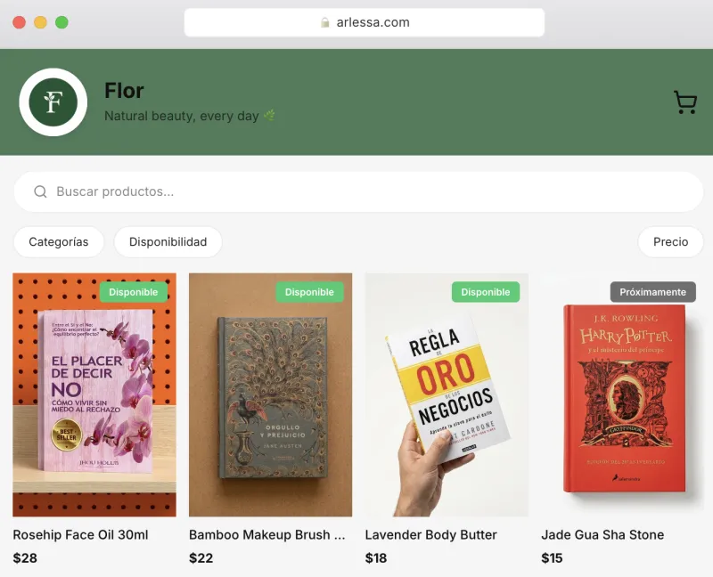713x577 pixels.
Task: Click the Rosehip Face Oil 30ml title
Action: (80, 535)
